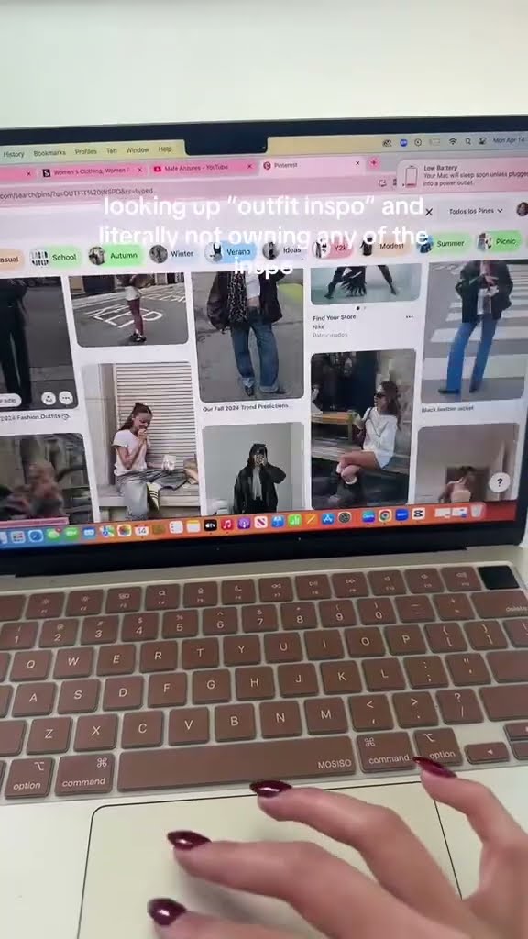Open Podcasts from the Dock

click(x=244, y=524)
